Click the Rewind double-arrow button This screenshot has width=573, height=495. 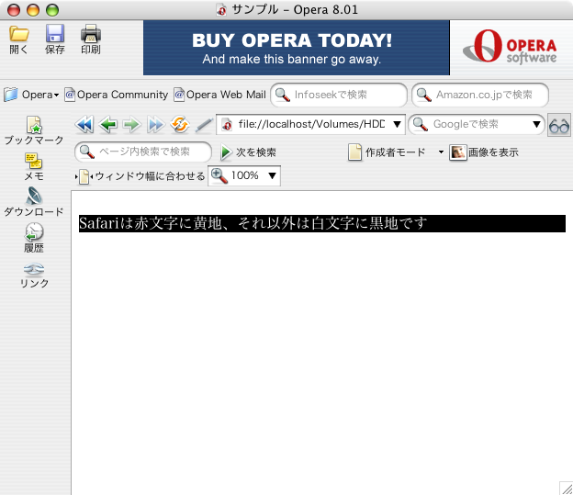point(84,124)
